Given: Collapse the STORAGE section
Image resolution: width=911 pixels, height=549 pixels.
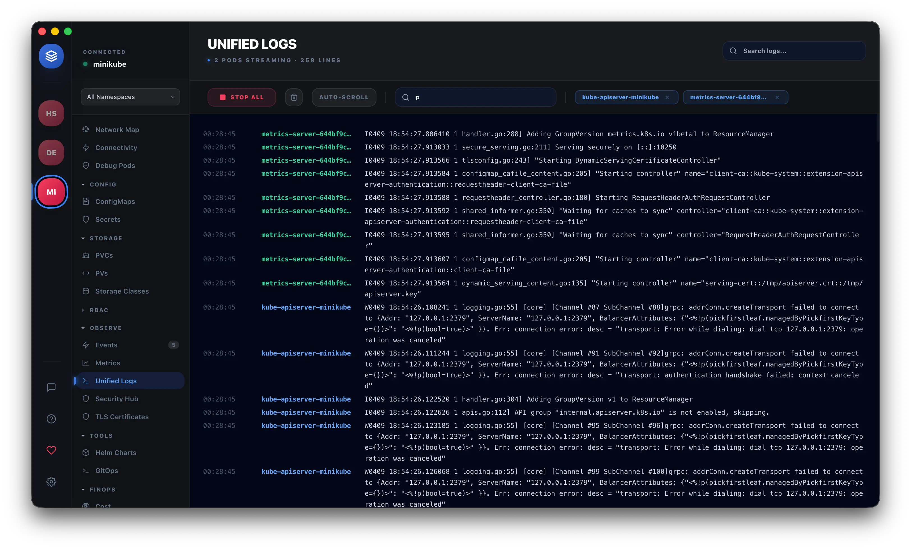Looking at the screenshot, I should (x=105, y=238).
